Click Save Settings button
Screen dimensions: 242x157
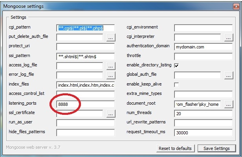point(217,148)
